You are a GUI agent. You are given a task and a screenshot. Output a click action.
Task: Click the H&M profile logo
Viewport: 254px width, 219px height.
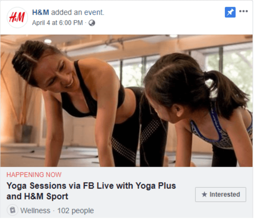[x=17, y=17]
